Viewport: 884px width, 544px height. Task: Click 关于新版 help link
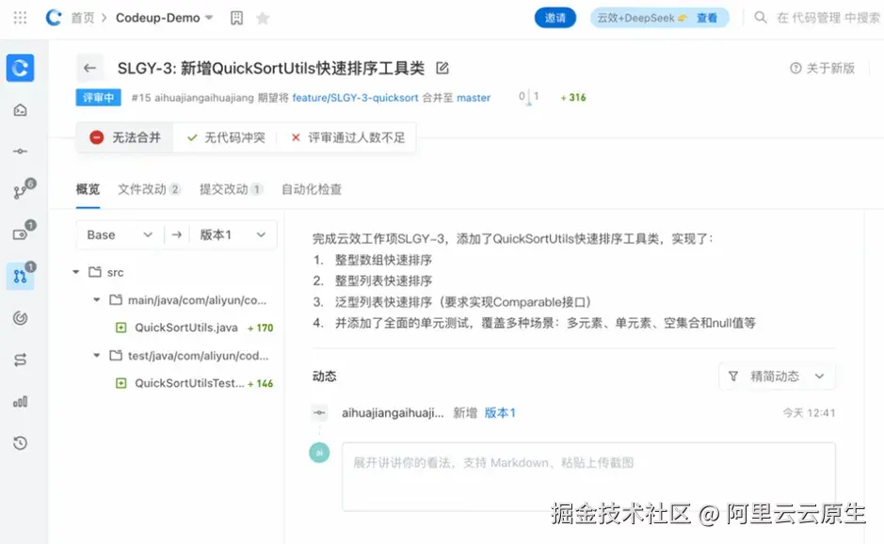coord(823,68)
